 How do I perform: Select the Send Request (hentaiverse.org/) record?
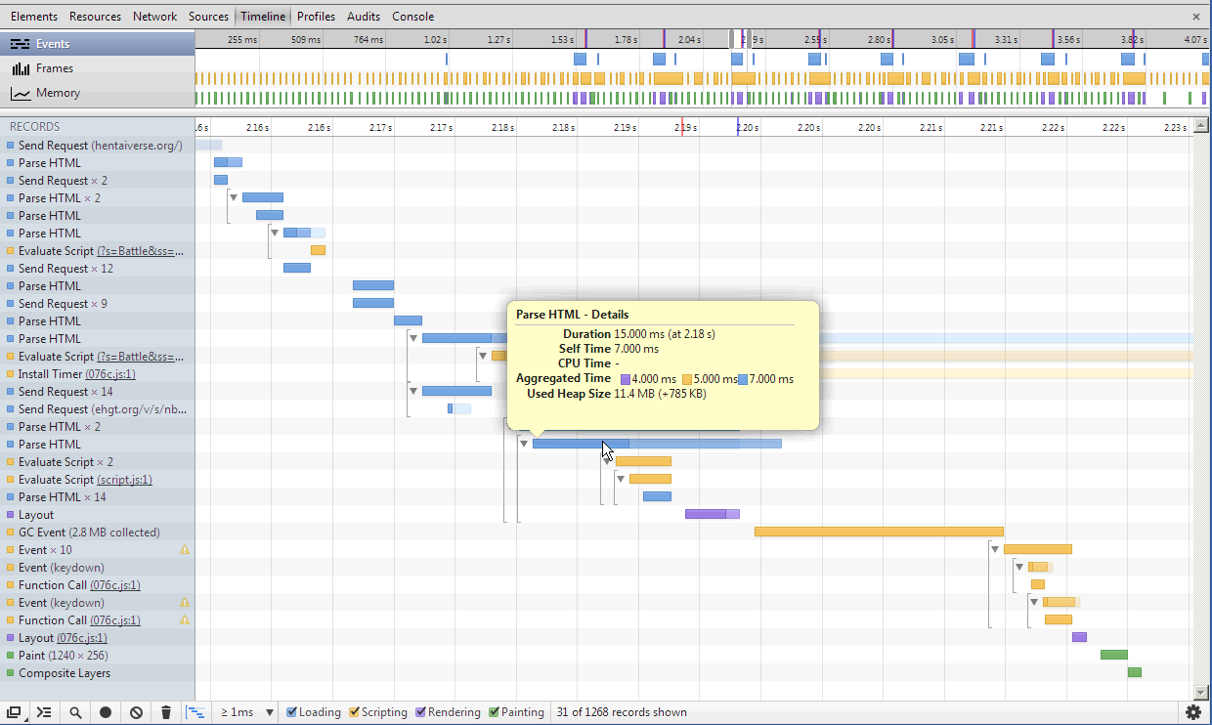98,146
